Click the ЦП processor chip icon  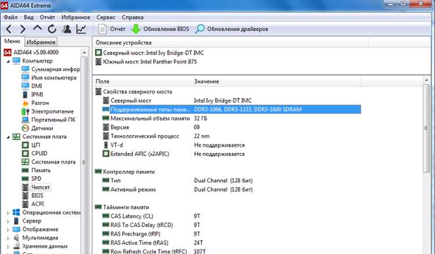click(x=26, y=145)
